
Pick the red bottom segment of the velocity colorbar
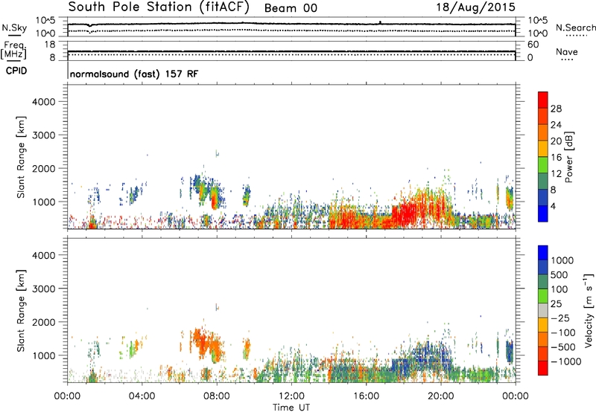click(543, 368)
